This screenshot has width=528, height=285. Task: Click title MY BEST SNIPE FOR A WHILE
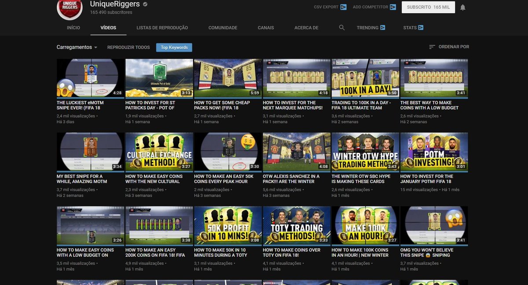coord(82,179)
